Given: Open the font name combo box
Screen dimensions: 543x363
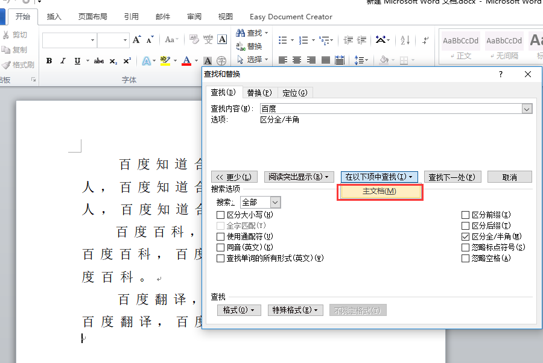Looking at the screenshot, I should [x=69, y=40].
